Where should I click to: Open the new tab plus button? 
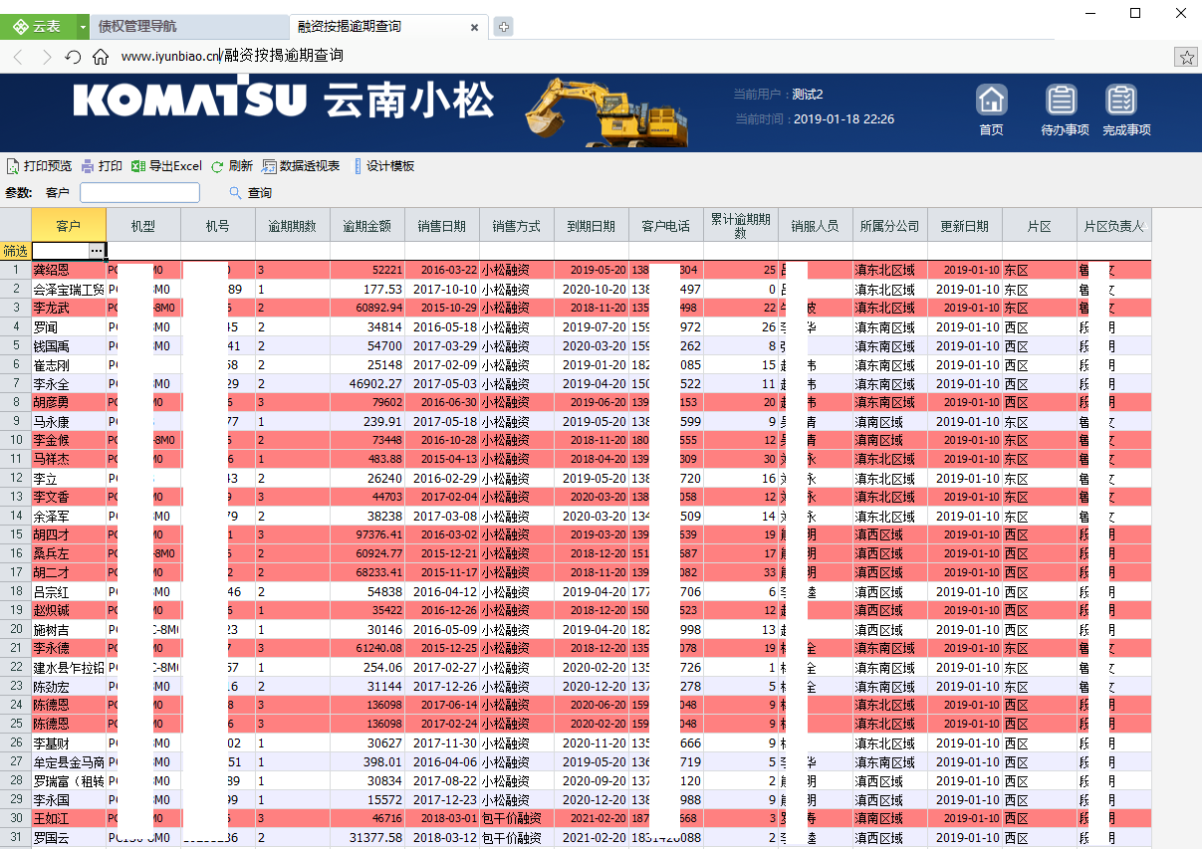504,27
